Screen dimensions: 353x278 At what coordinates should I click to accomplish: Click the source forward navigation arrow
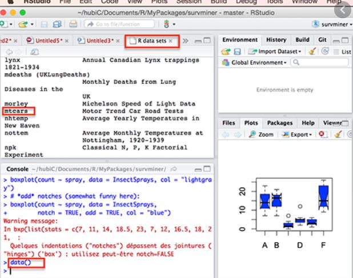coord(19,52)
